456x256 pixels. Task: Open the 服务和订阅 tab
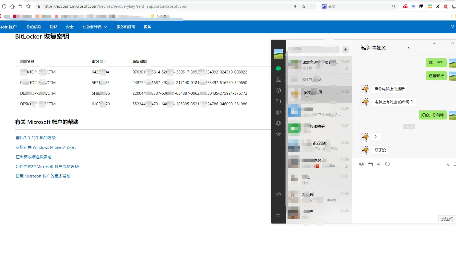pyautogui.click(x=126, y=27)
